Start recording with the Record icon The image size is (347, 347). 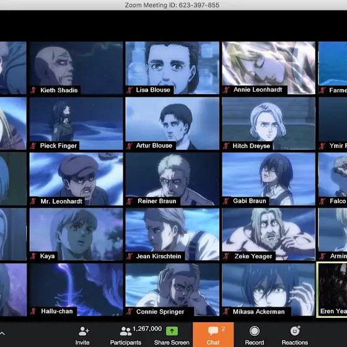(x=254, y=331)
